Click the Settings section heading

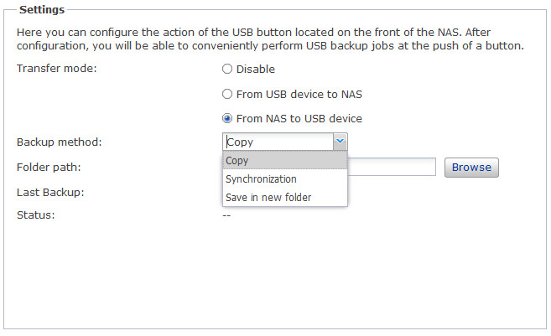click(41, 10)
